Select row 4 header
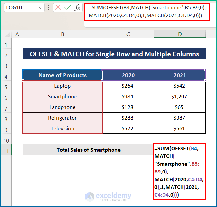217x207 pixels. coord(6,75)
